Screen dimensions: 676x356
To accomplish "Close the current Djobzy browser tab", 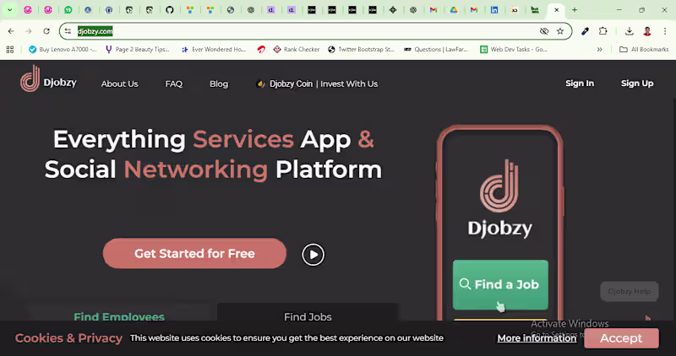I will pyautogui.click(x=556, y=10).
